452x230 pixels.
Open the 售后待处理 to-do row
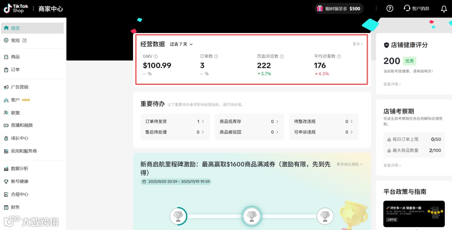pos(175,132)
